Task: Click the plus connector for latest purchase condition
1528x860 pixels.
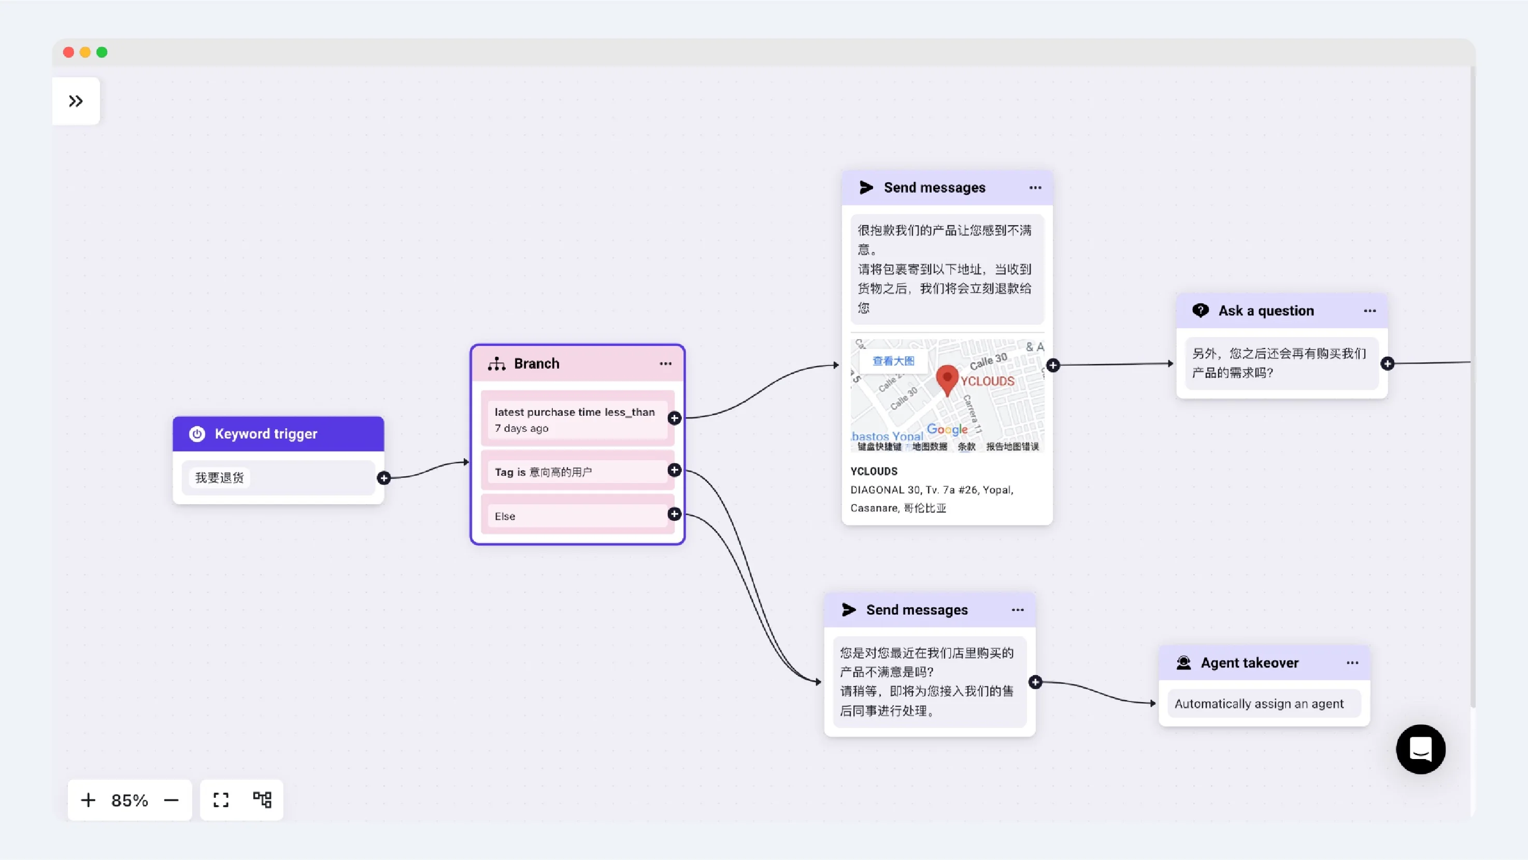Action: 675,418
